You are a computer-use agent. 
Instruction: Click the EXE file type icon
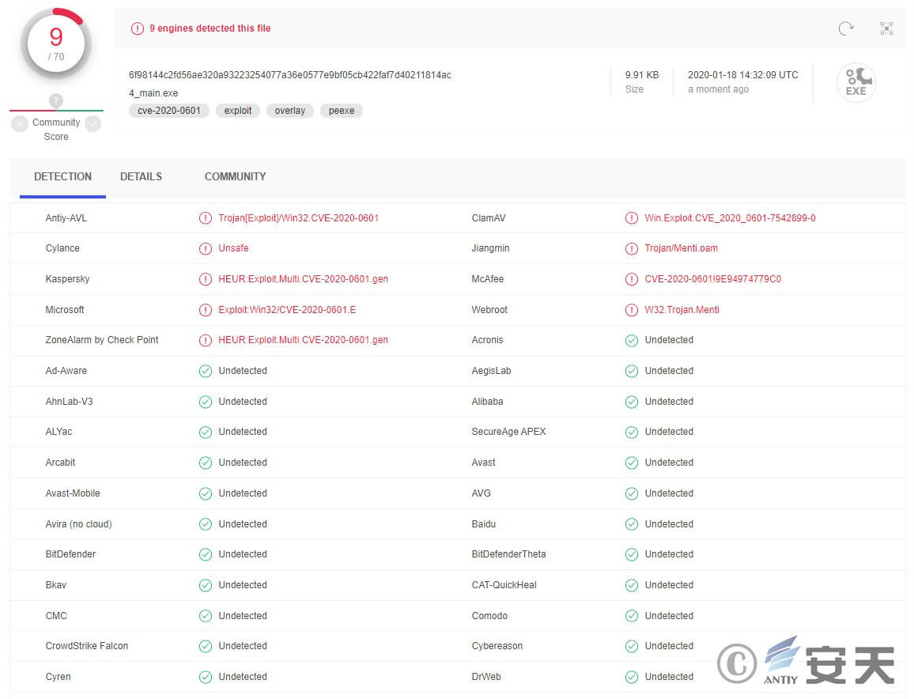(856, 83)
